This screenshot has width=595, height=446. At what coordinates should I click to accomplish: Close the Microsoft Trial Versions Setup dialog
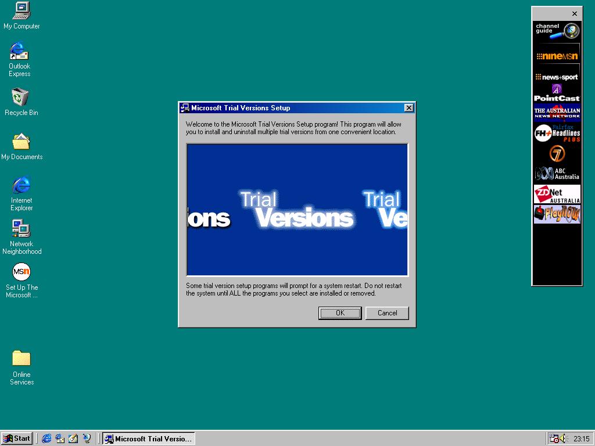[x=408, y=108]
